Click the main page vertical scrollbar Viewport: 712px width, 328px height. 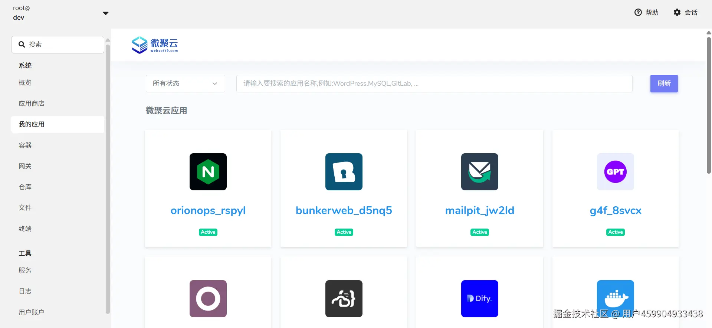pyautogui.click(x=709, y=105)
